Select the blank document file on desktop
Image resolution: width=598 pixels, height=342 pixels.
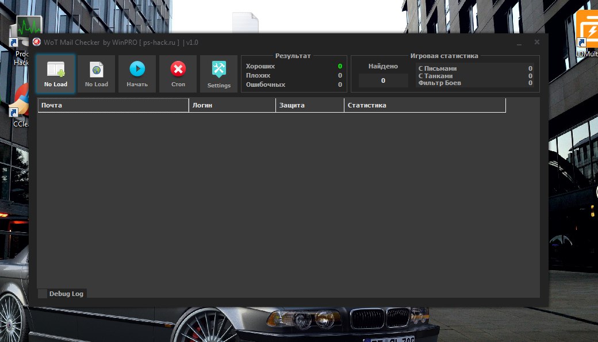click(246, 23)
